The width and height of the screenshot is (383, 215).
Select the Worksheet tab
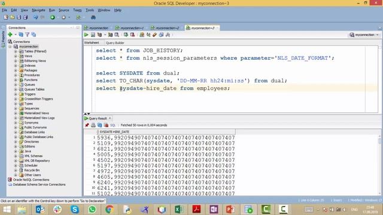coord(92,42)
